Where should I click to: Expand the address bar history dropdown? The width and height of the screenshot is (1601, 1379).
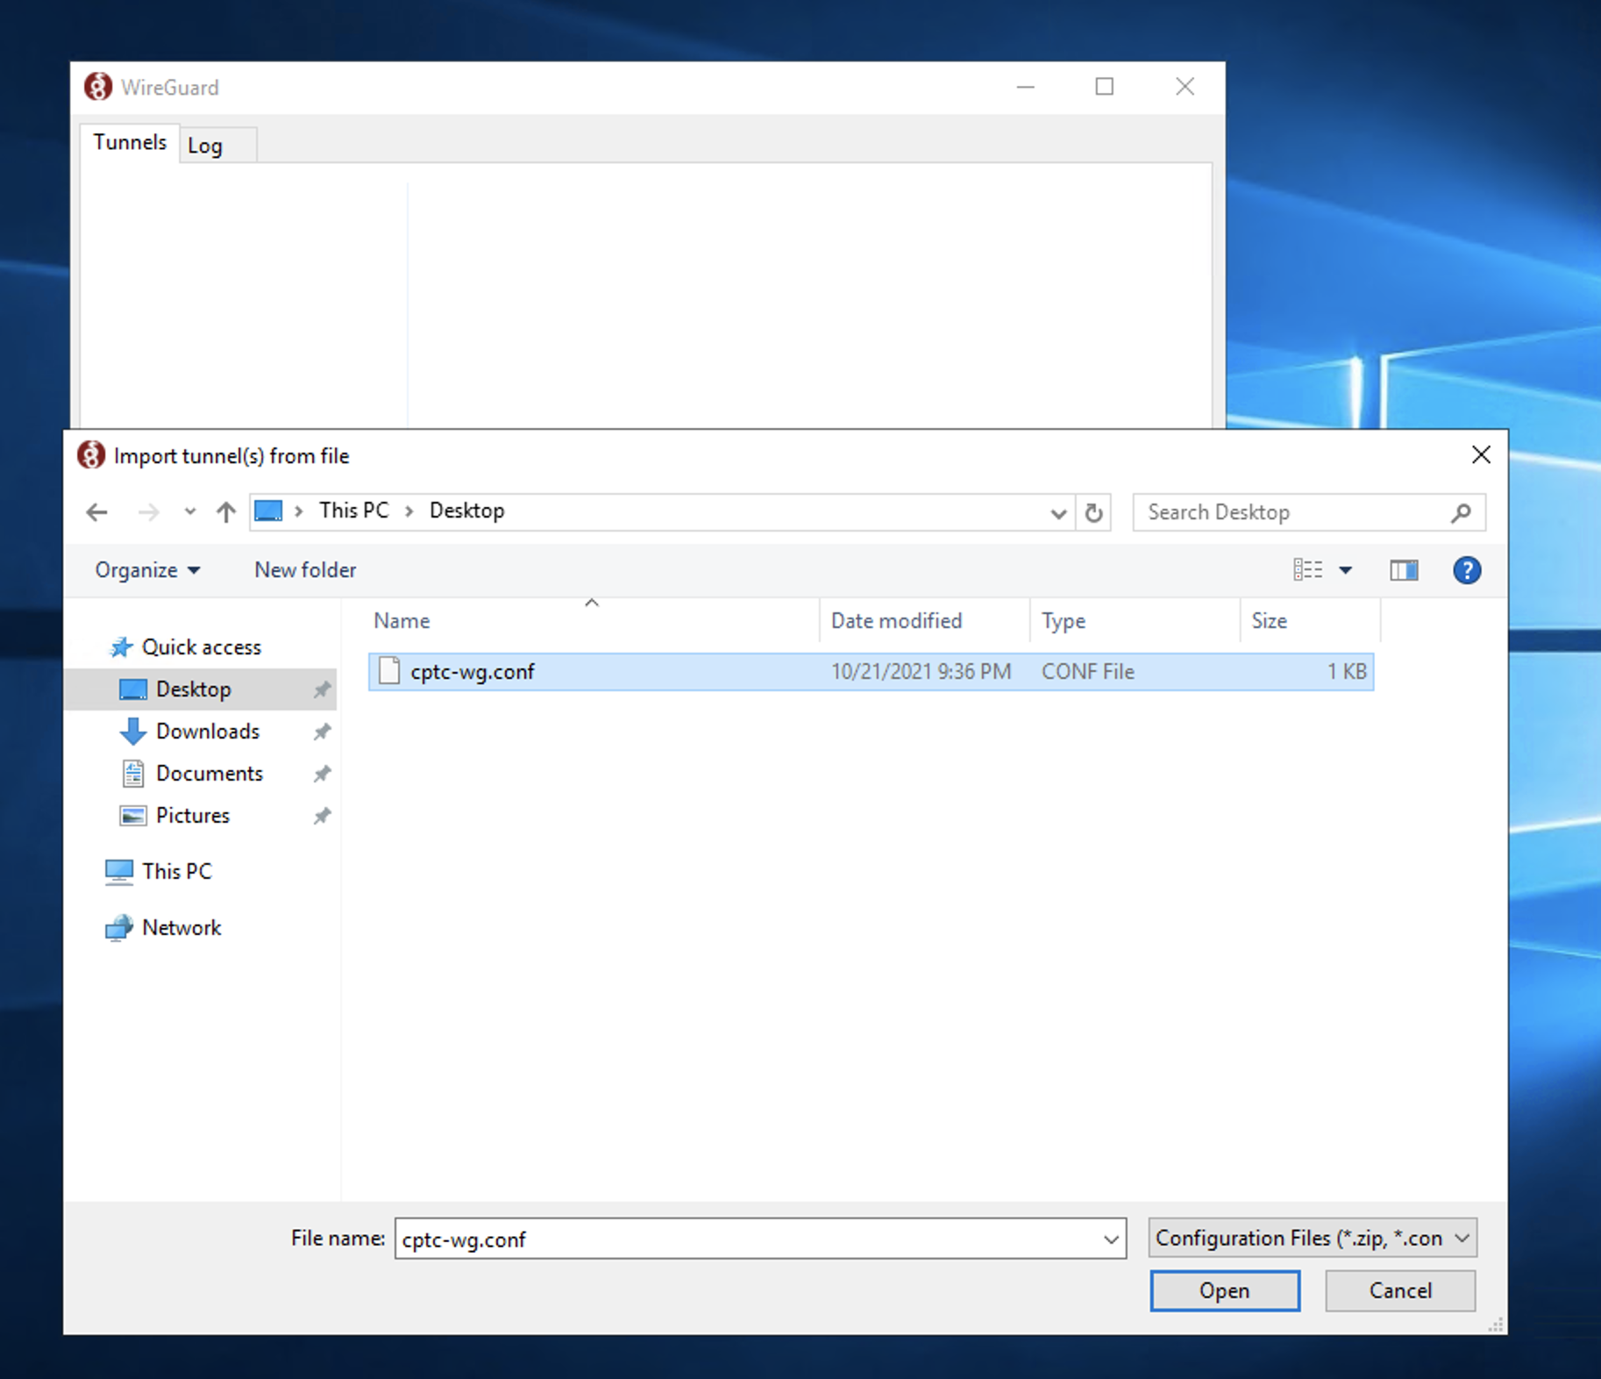(1058, 513)
